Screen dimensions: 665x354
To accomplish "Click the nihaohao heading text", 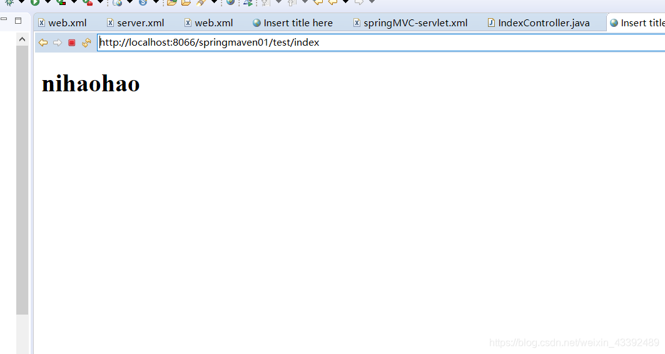I will 91,84.
